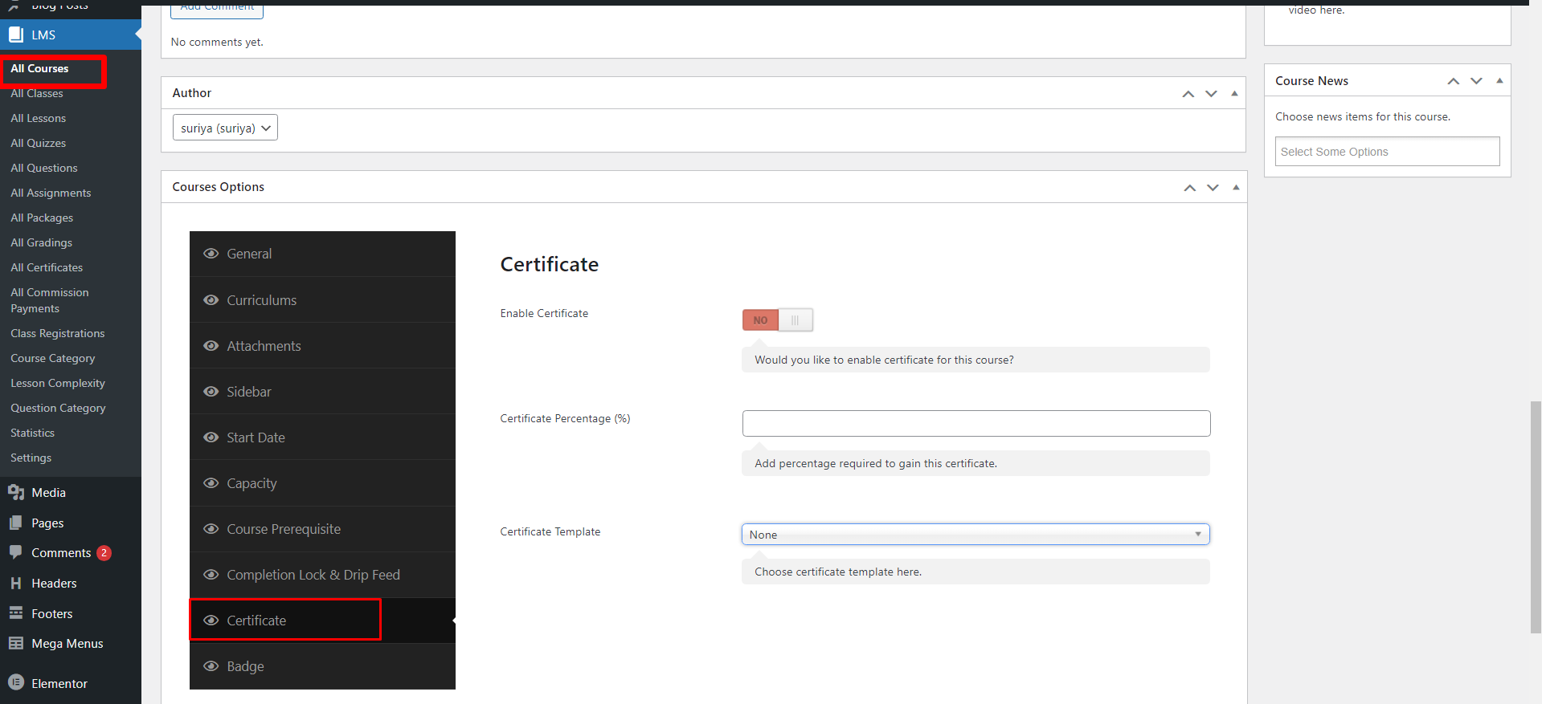The width and height of the screenshot is (1542, 704).
Task: Click the eye icon beside Completion Lock
Action: 211,575
